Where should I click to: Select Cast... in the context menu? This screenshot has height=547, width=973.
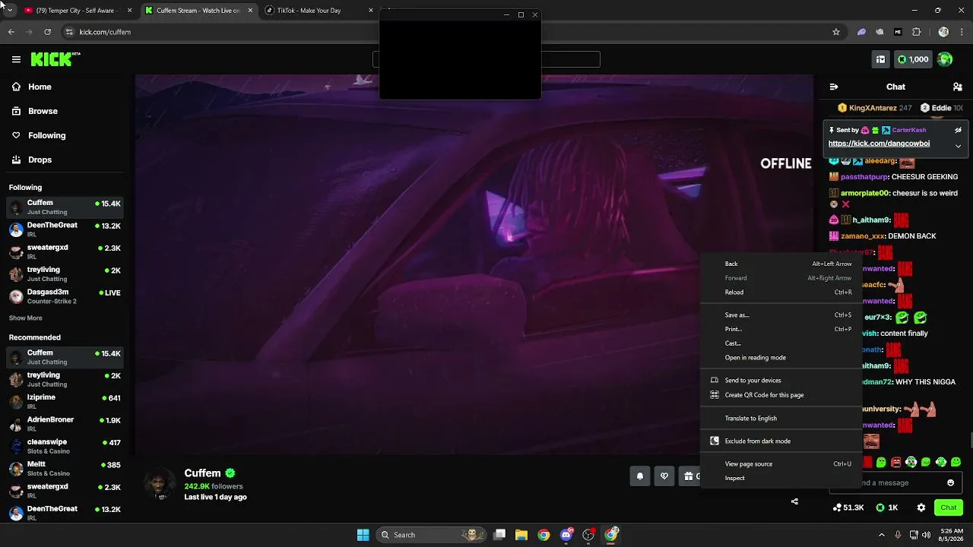781,343
